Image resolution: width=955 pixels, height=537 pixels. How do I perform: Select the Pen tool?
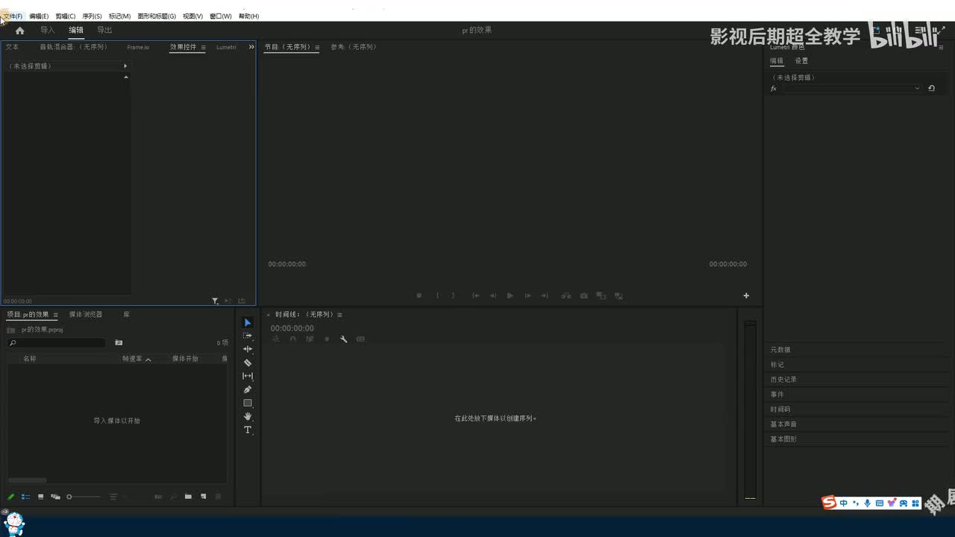248,389
